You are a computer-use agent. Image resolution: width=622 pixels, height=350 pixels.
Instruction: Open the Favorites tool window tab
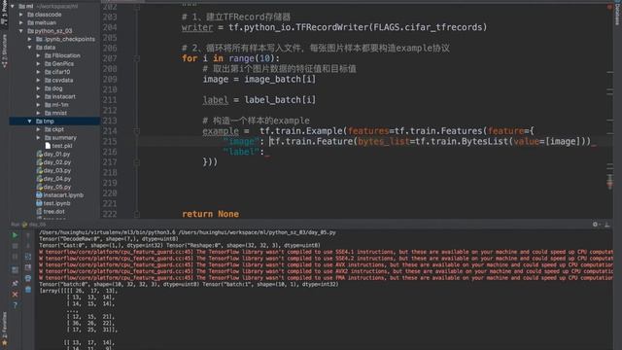(x=4, y=330)
